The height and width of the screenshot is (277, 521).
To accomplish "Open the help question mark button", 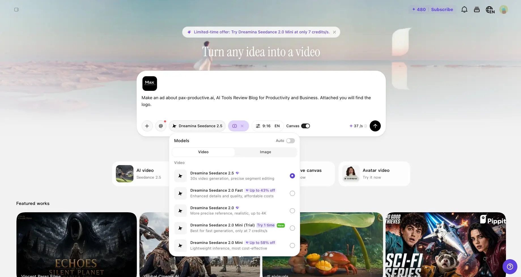I will [510, 267].
